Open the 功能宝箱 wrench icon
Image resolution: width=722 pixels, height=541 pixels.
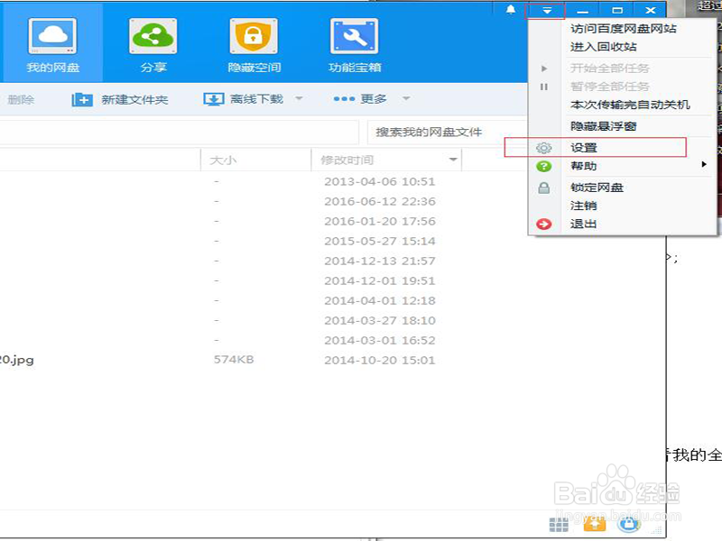pos(354,36)
